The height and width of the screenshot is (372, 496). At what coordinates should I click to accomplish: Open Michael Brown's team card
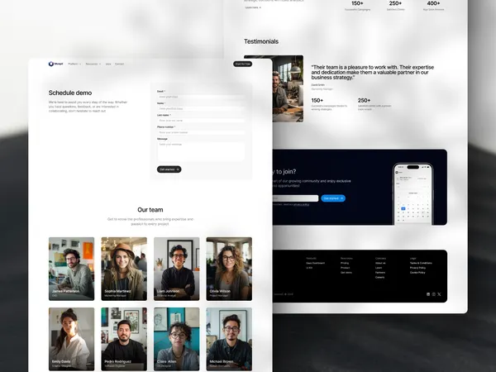coord(229,339)
